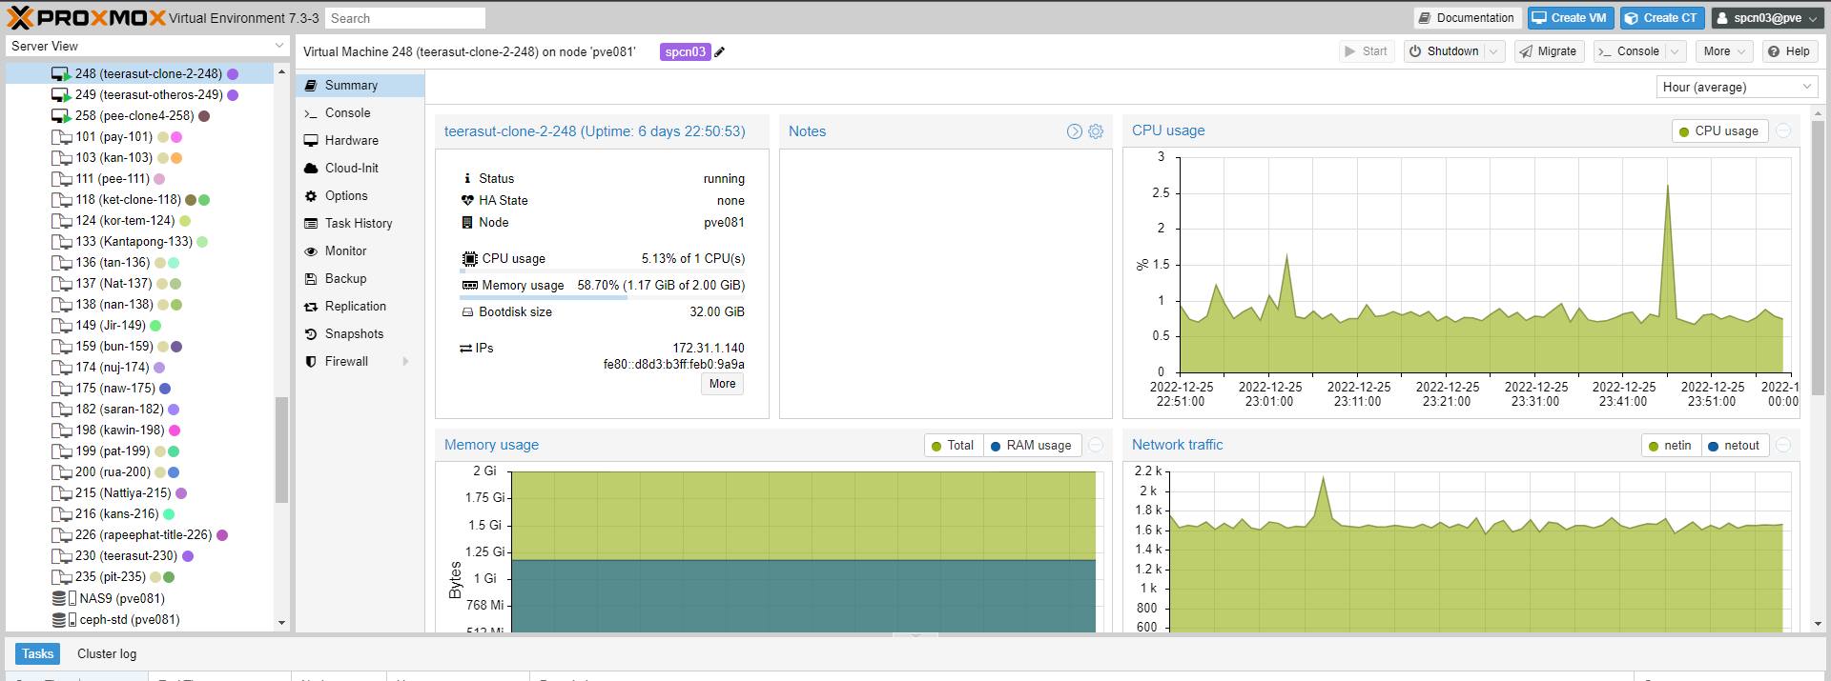
Task: Click the Bootdisk size disk icon
Action: tap(467, 311)
